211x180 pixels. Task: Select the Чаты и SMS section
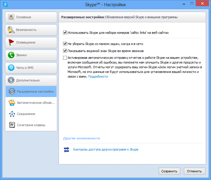tap(31, 68)
